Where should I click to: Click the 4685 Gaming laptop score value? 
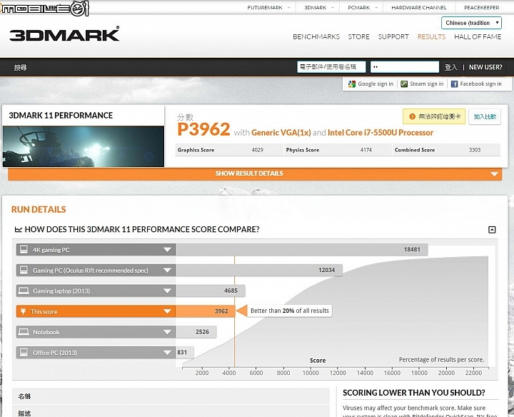coord(231,291)
